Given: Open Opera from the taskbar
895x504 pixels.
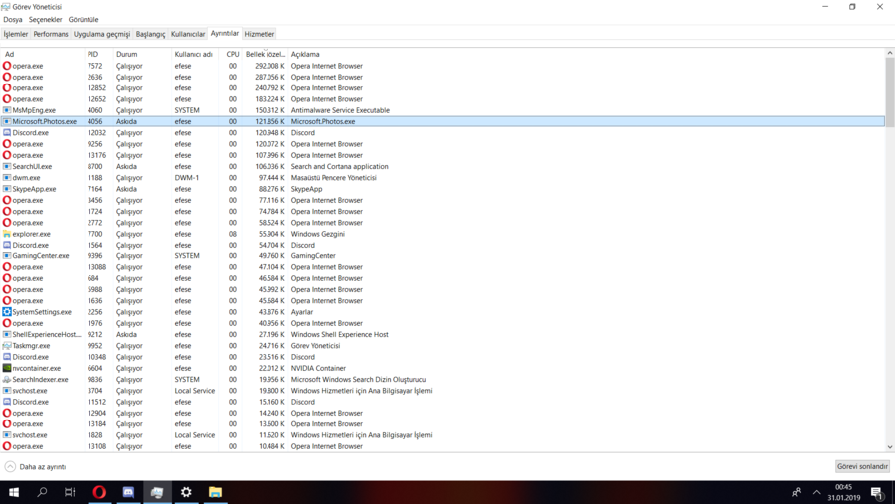Looking at the screenshot, I should click(x=99, y=492).
